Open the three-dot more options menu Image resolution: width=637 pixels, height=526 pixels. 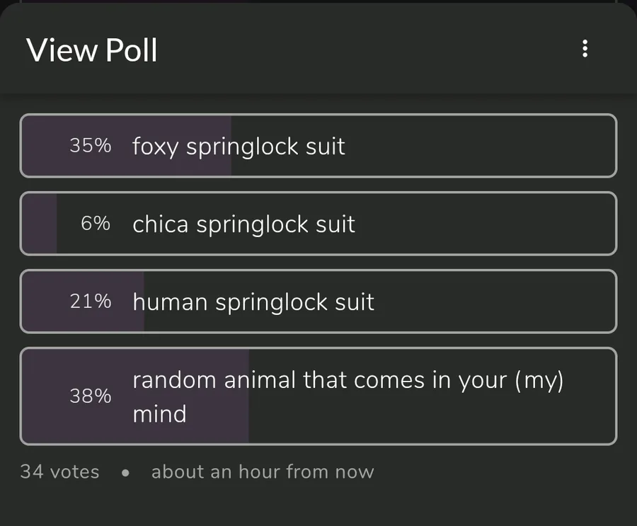585,49
